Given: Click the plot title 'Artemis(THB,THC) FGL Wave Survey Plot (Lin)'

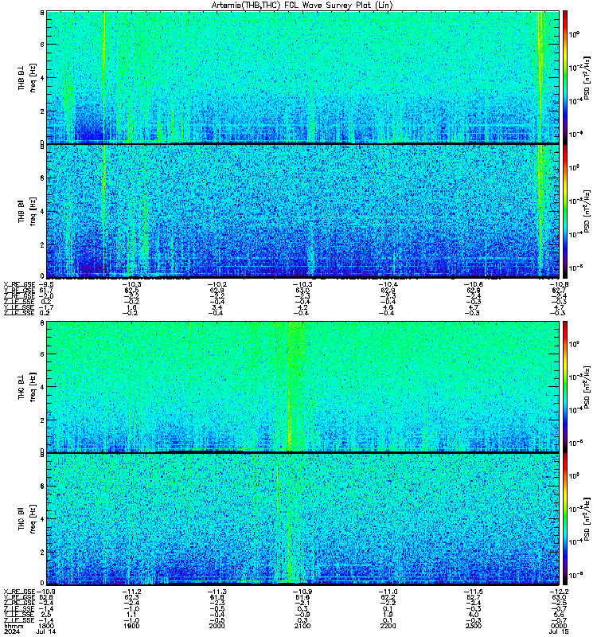Looking at the screenshot, I should [x=302, y=6].
